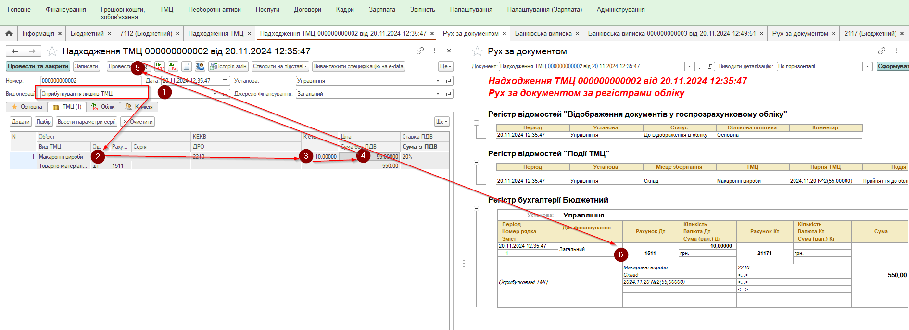Open the Виводити деталізацію dropdown

[x=867, y=66]
